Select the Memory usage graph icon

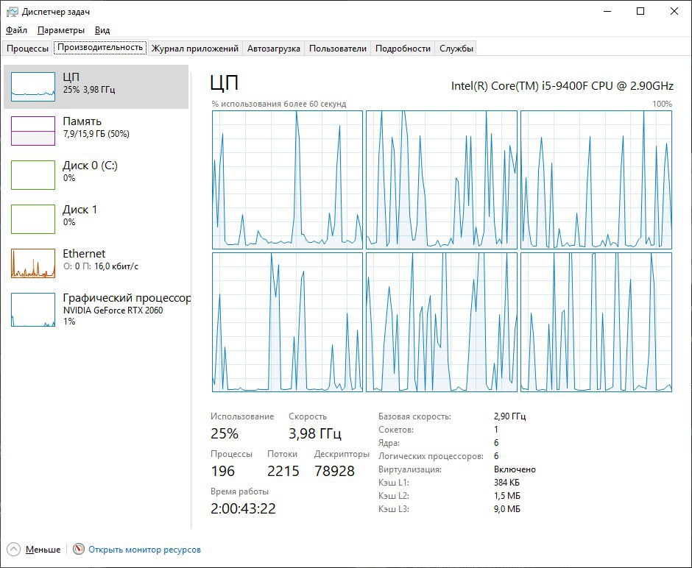33,130
